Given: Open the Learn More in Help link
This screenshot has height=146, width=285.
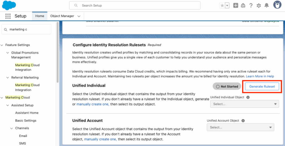Looking at the screenshot, I should pos(260,76).
